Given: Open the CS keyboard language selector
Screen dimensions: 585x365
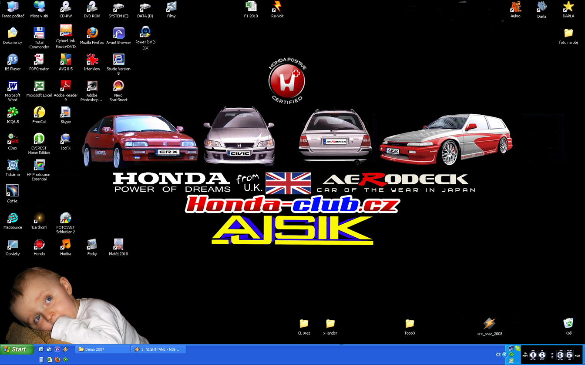Looking at the screenshot, I should coord(498,355).
